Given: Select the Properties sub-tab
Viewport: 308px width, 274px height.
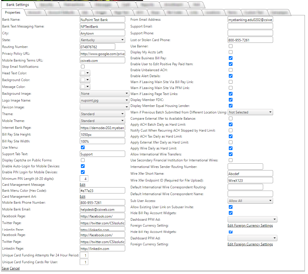Looking at the screenshot, I should click(x=13, y=12).
